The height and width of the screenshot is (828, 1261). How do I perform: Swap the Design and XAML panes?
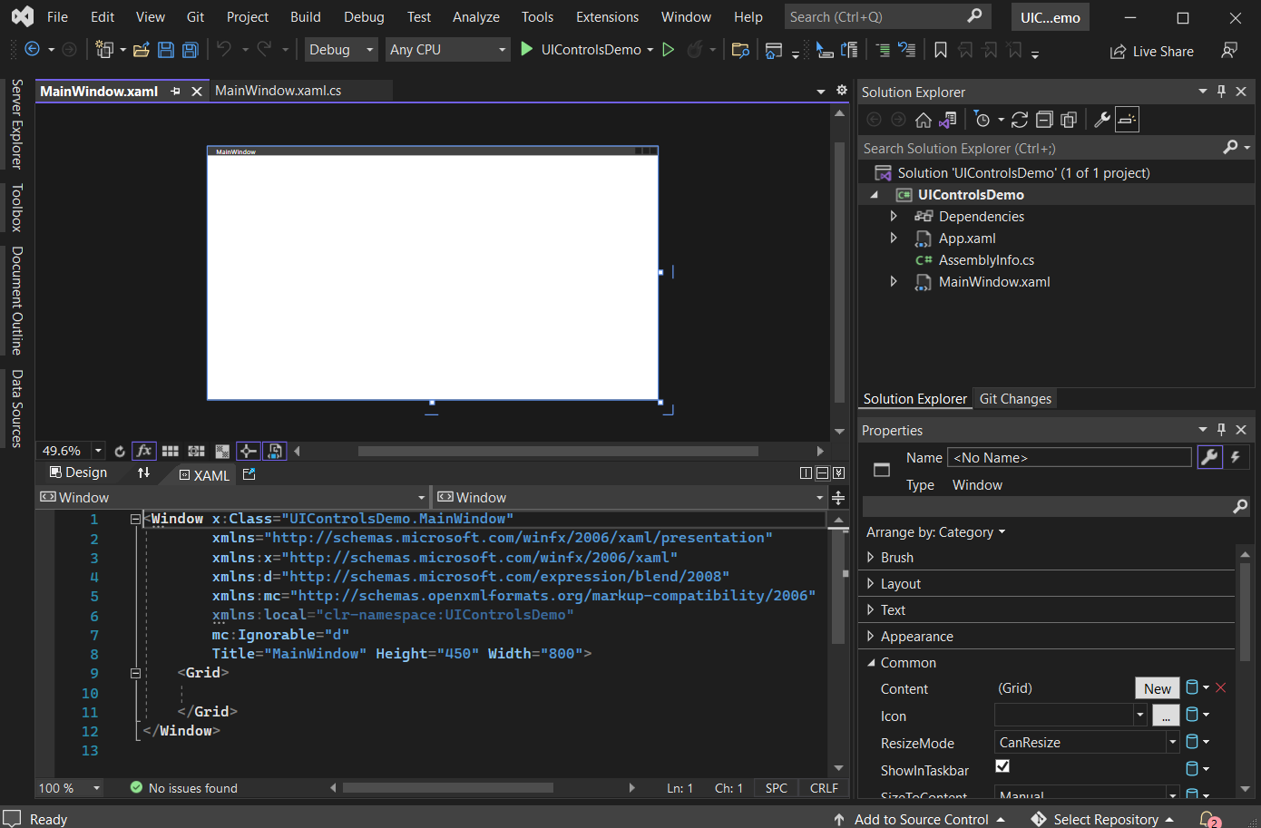pyautogui.click(x=143, y=472)
